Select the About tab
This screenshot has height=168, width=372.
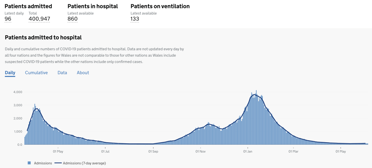coord(83,73)
